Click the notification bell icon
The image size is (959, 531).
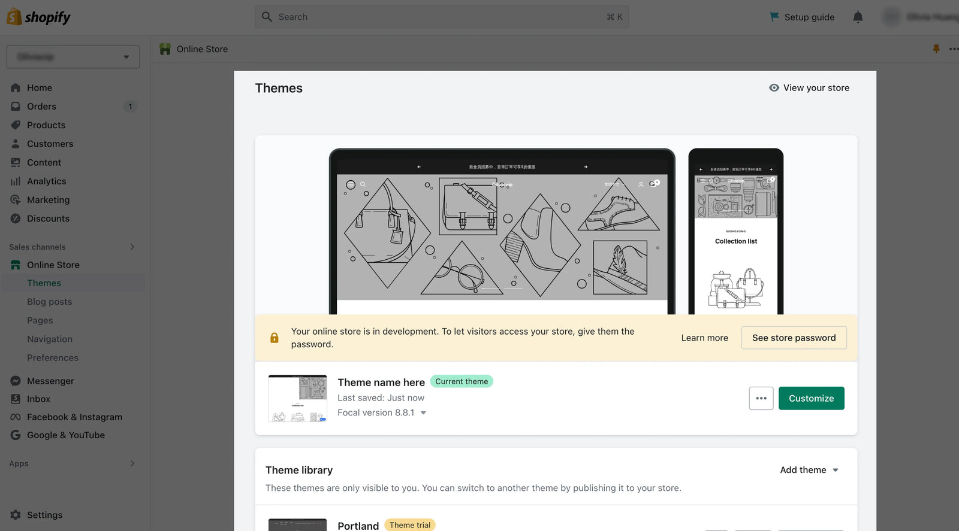(858, 17)
